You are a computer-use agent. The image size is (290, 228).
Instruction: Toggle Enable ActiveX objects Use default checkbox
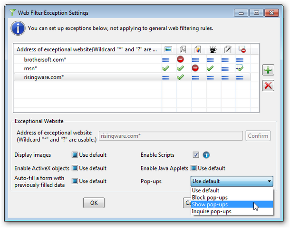point(75,168)
